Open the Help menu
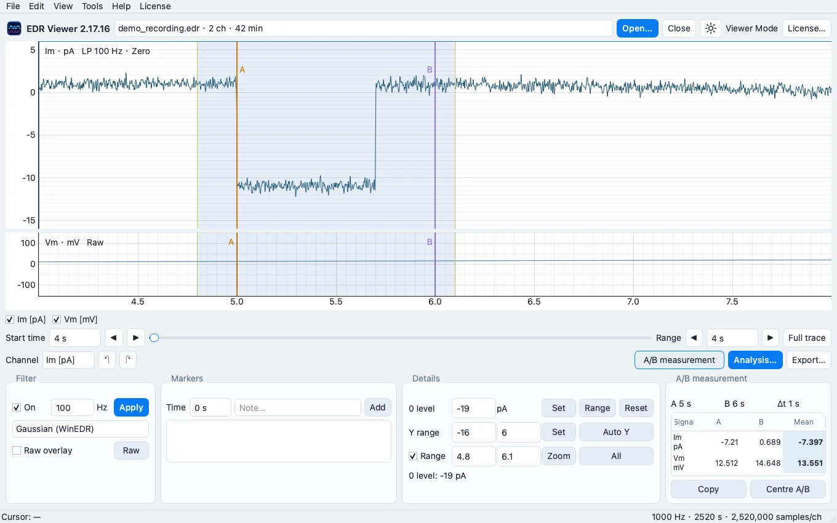Viewport: 837px width, 523px height. (x=121, y=6)
